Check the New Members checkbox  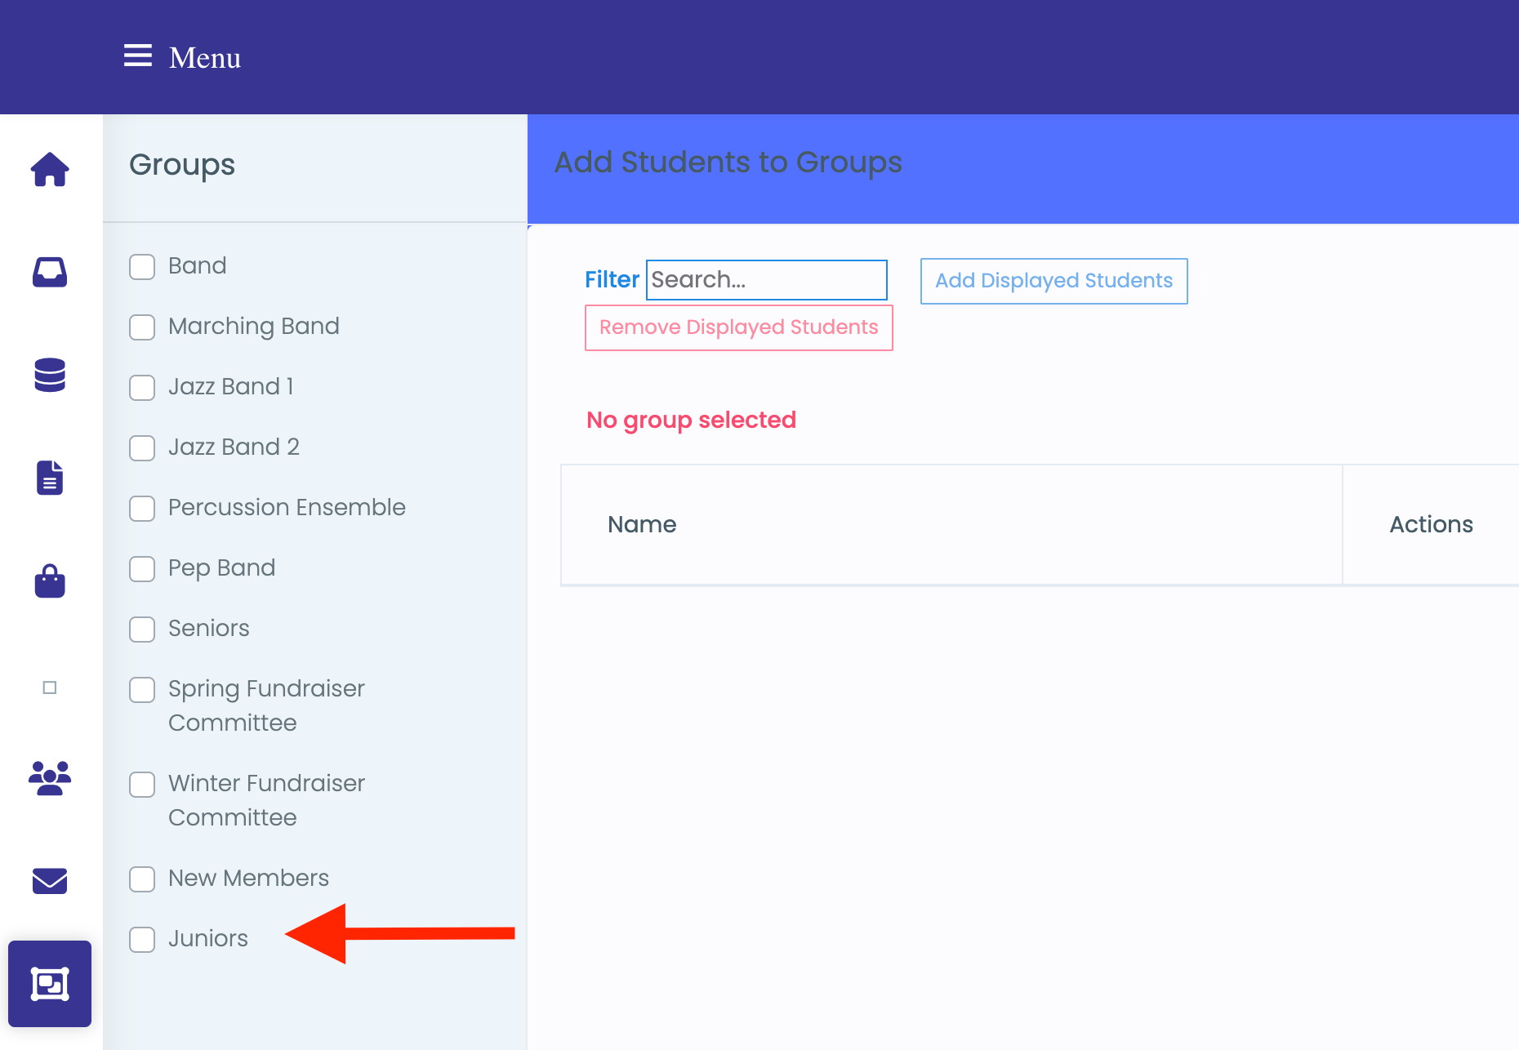tap(142, 879)
